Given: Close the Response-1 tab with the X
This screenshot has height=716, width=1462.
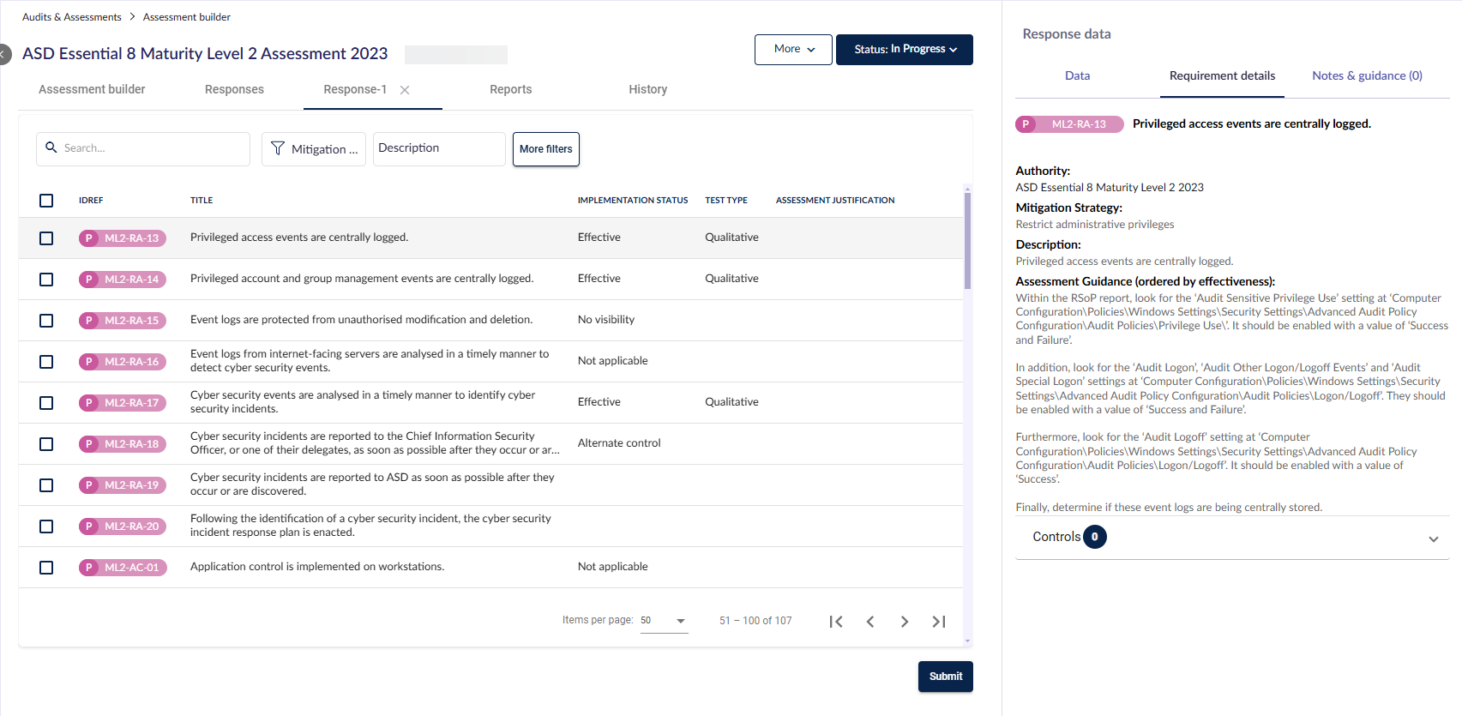Looking at the screenshot, I should (405, 90).
